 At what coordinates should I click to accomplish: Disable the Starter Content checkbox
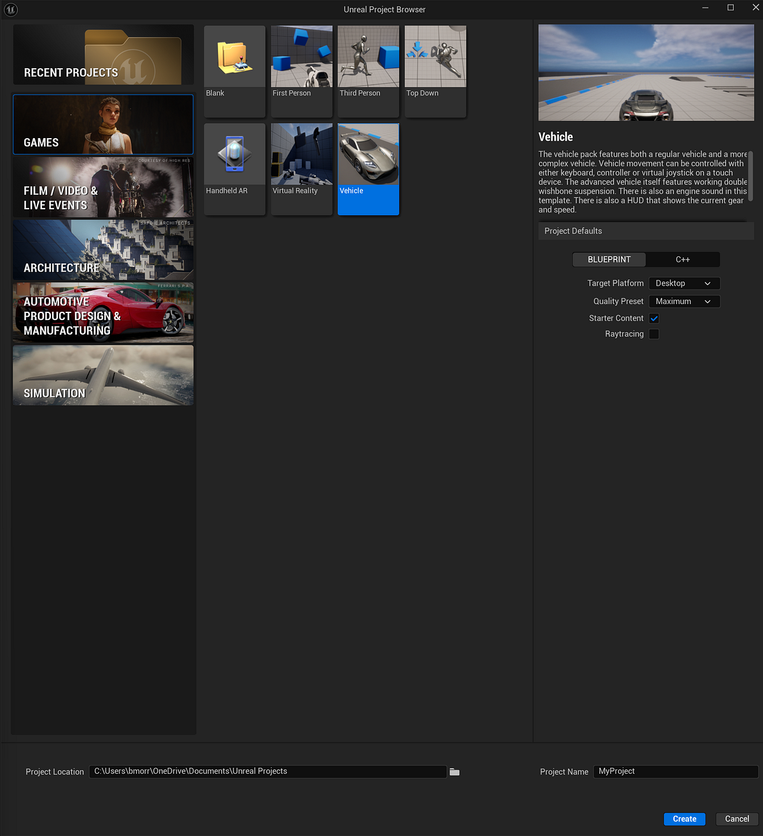tap(654, 318)
